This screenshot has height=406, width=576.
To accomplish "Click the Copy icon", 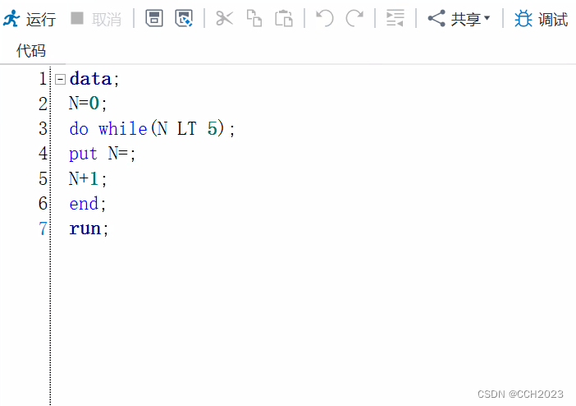I will point(254,18).
